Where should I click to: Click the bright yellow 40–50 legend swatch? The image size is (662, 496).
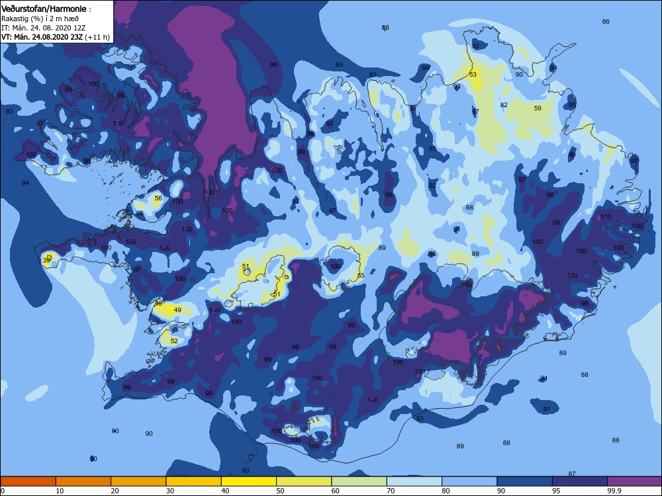pos(249,481)
